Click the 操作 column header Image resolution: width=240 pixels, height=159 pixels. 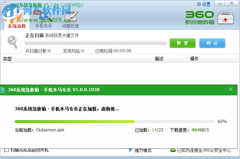(x=206, y=59)
